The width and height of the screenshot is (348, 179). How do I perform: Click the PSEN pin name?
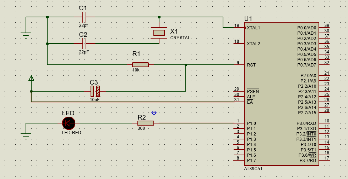click(253, 91)
